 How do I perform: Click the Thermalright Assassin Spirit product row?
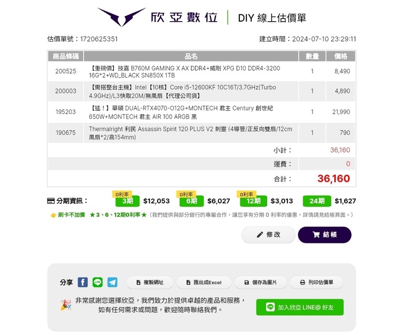(x=202, y=133)
